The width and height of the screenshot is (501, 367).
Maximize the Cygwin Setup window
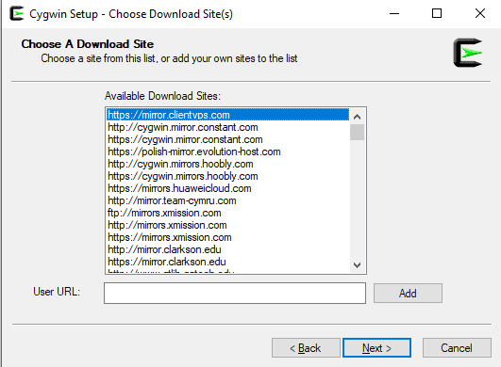pyautogui.click(x=437, y=14)
